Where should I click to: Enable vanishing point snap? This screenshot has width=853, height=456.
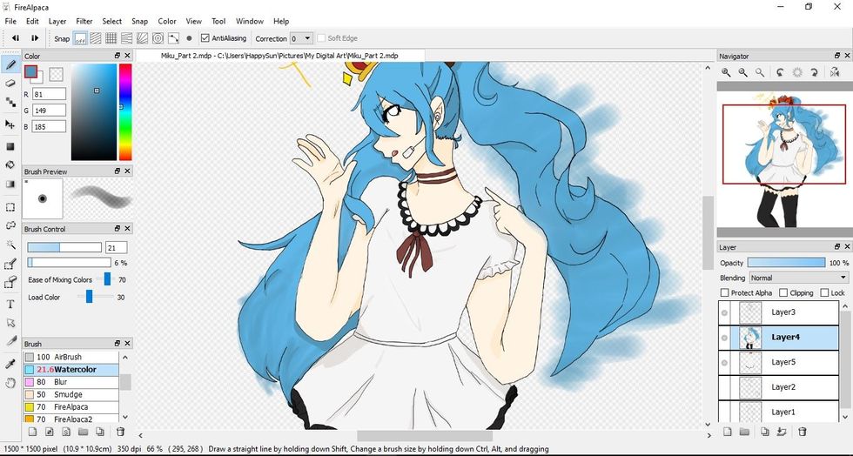pos(127,38)
